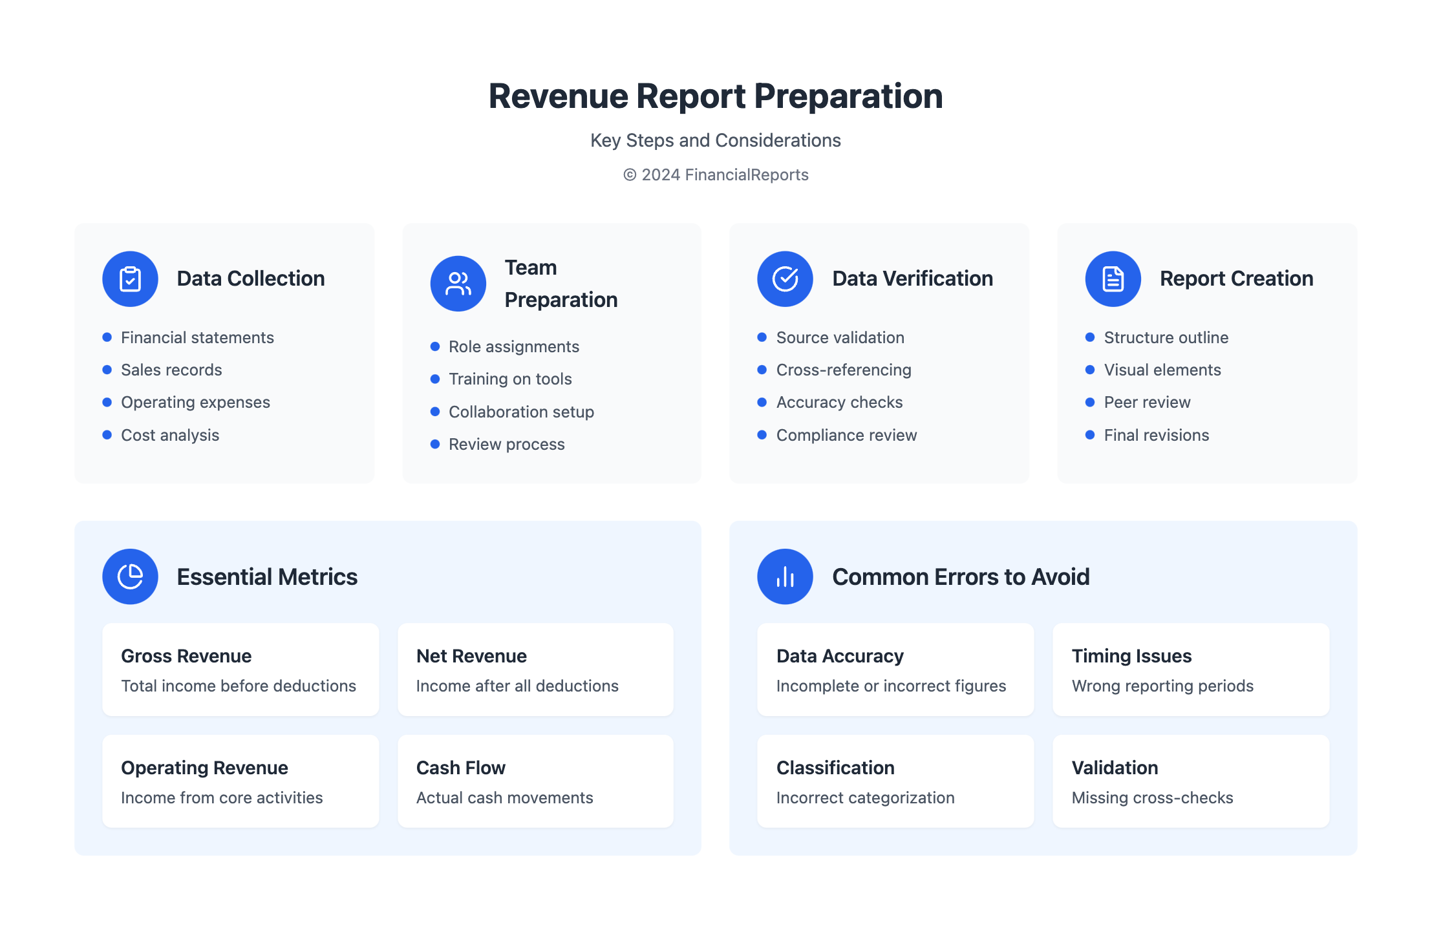1432x930 pixels.
Task: Click the Net Revenue card
Action: [x=535, y=670]
